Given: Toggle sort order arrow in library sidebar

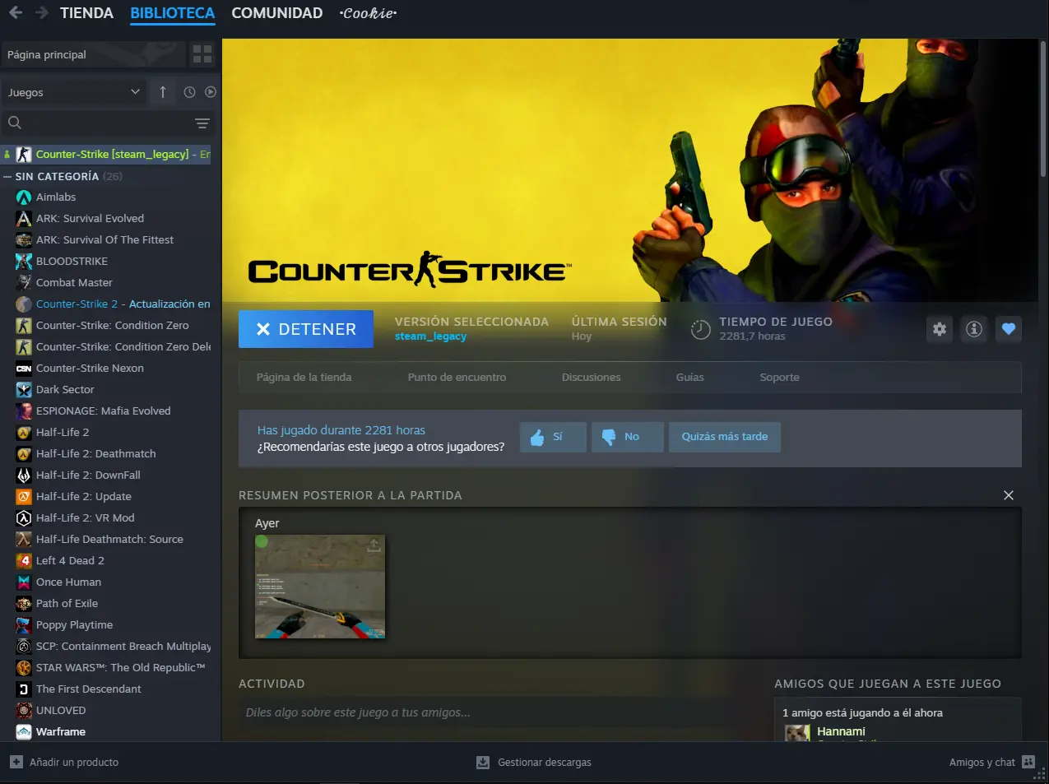Looking at the screenshot, I should 163,92.
